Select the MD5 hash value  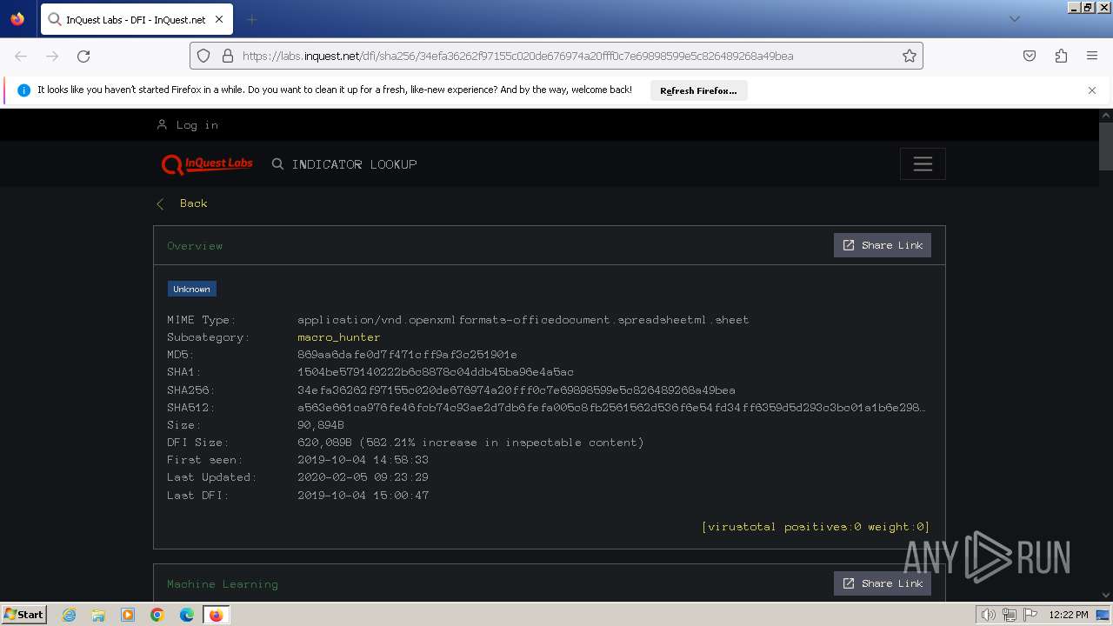[407, 355]
